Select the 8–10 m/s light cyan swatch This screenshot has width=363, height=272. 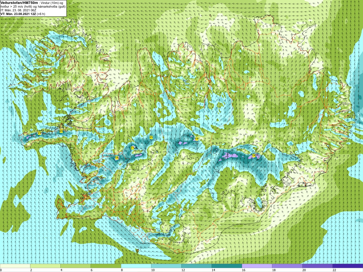[x=136, y=266]
